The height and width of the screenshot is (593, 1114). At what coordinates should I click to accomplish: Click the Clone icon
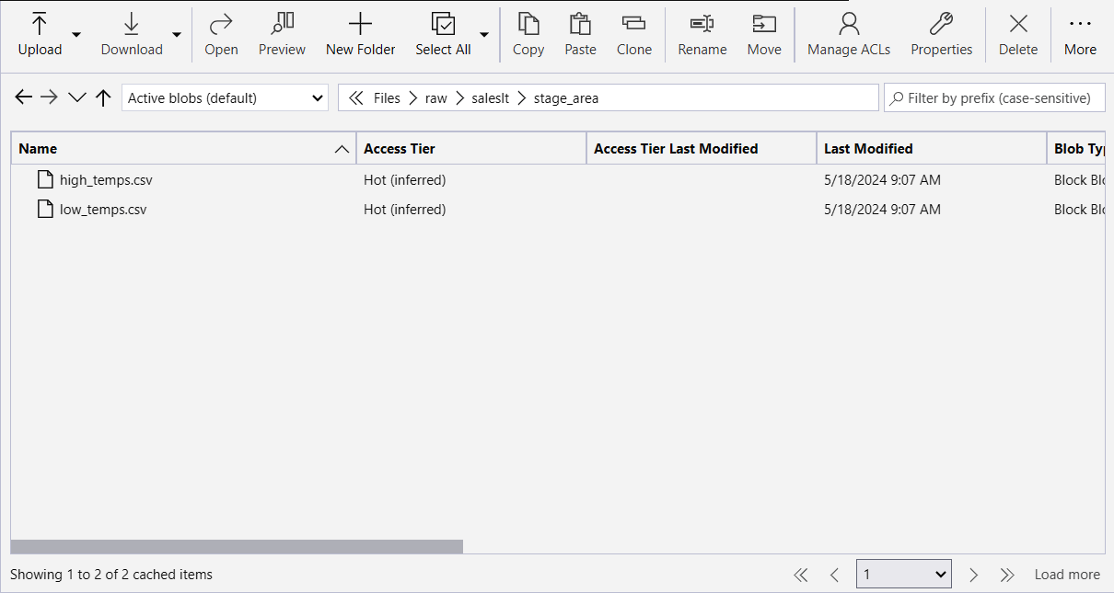[633, 23]
